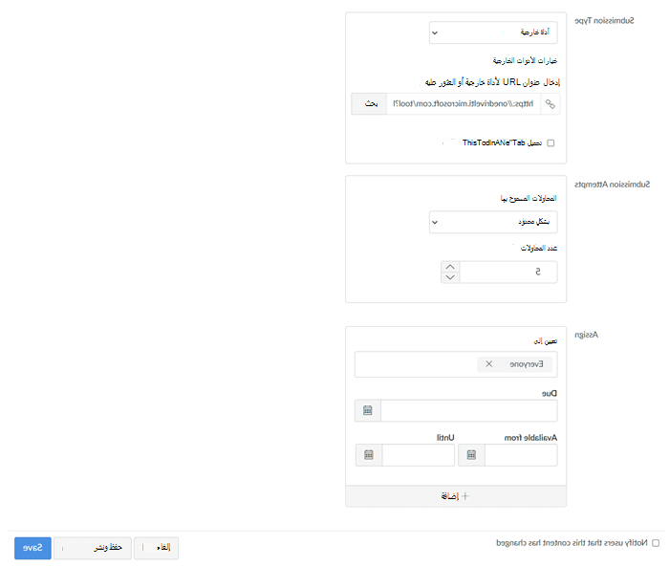Click inside the assign to field
669x567 pixels.
[x=456, y=364]
